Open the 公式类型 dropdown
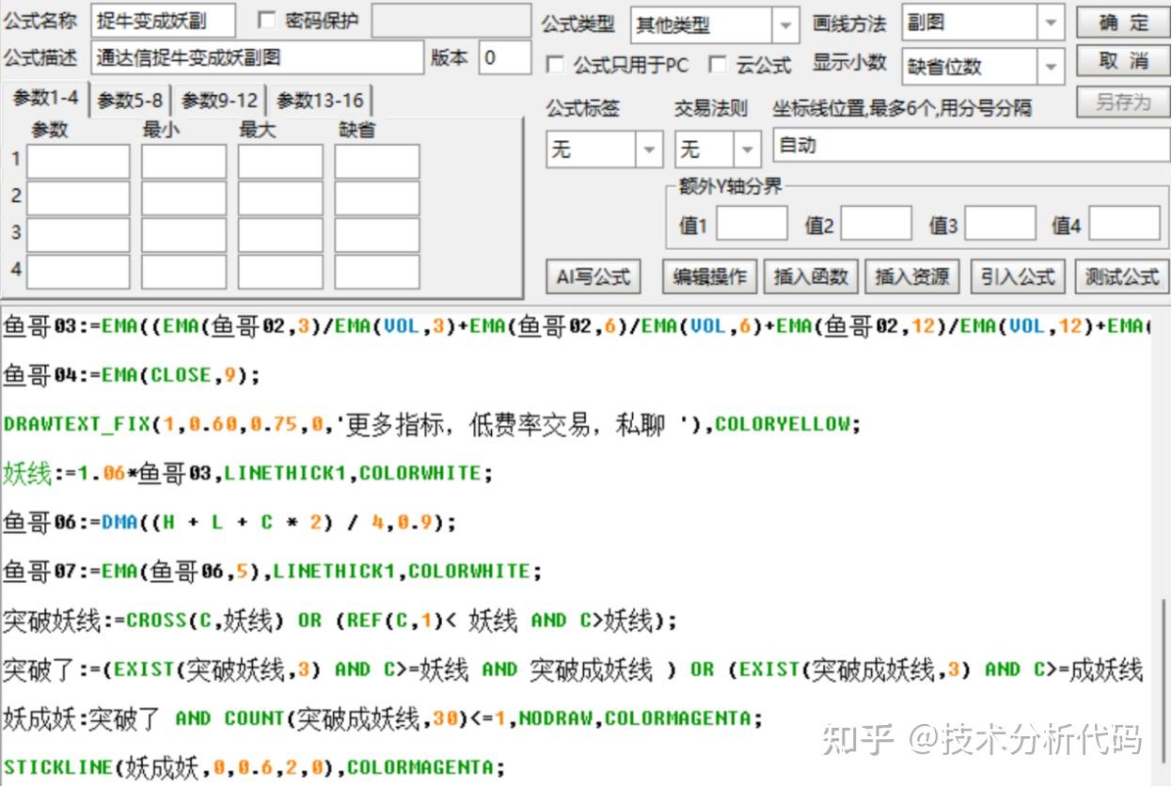The image size is (1172, 787). tap(785, 25)
